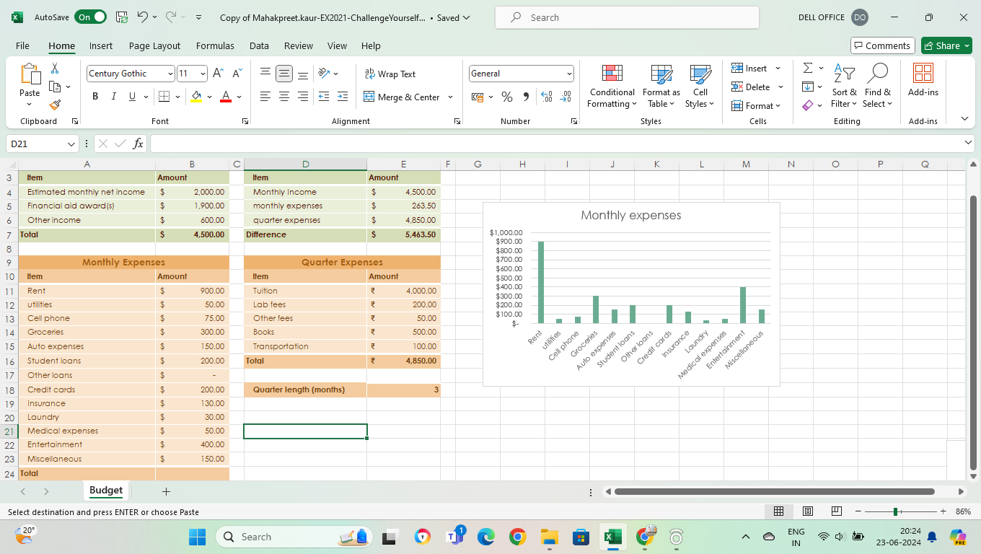Click Decrease Decimal icon
This screenshot has width=981, height=554.
coord(566,97)
